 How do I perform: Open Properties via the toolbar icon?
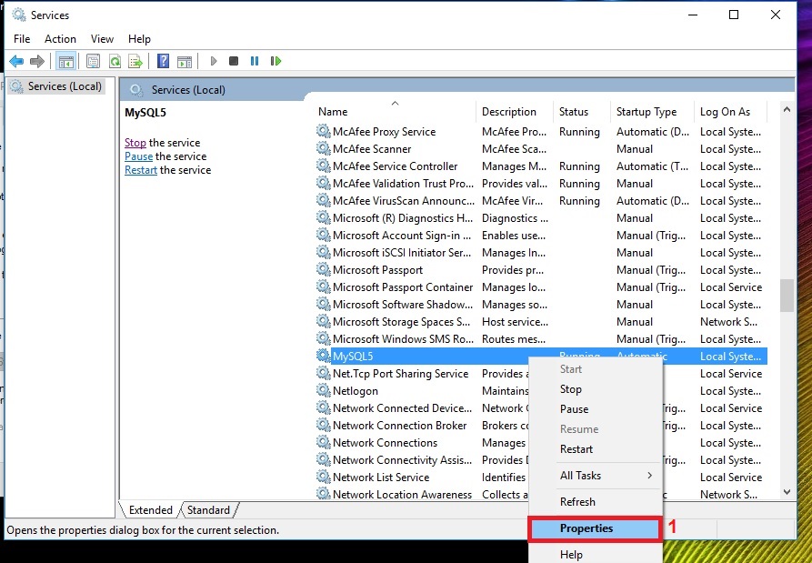93,61
